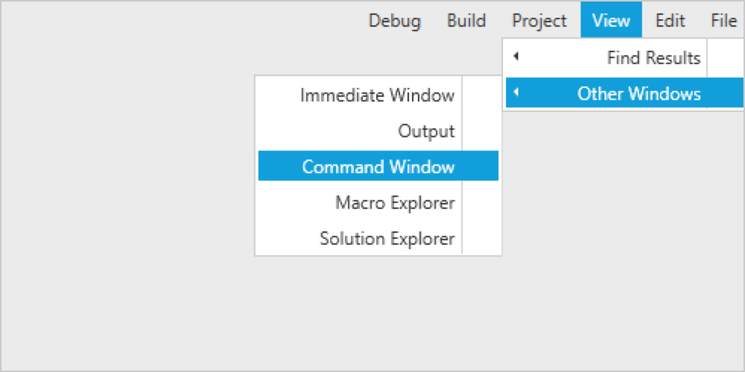This screenshot has height=372, width=745.
Task: Show the Output window
Action: pos(426,132)
